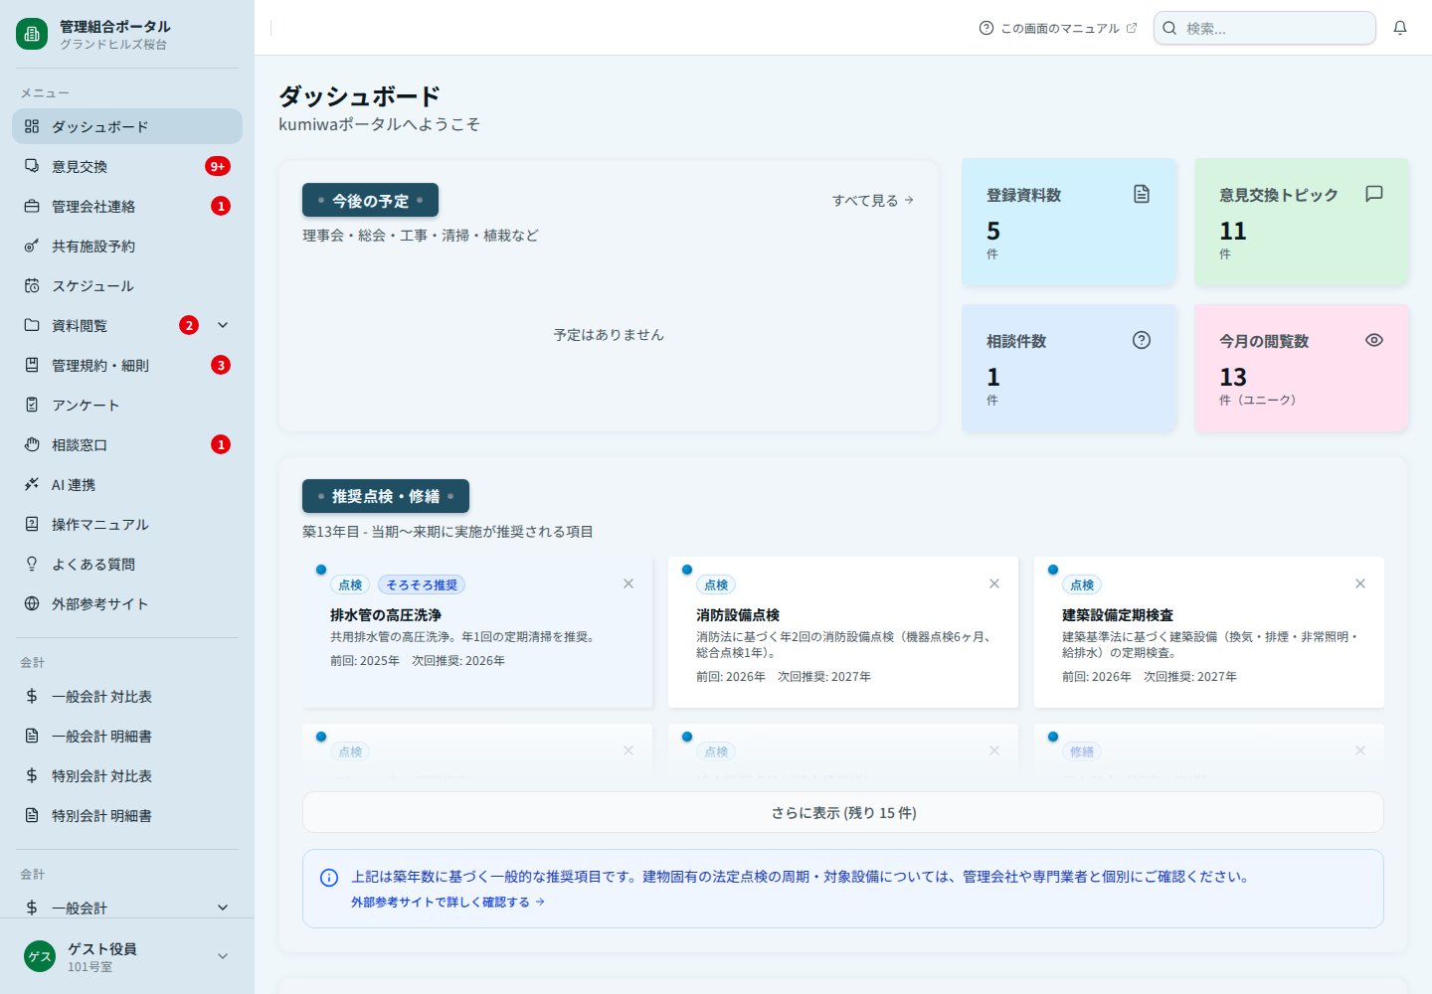
Task: Click the 2 badge on 資料閲覧
Action: pos(189,325)
